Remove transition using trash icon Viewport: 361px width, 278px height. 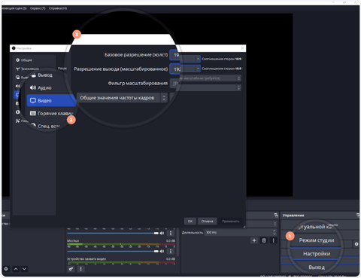264,240
